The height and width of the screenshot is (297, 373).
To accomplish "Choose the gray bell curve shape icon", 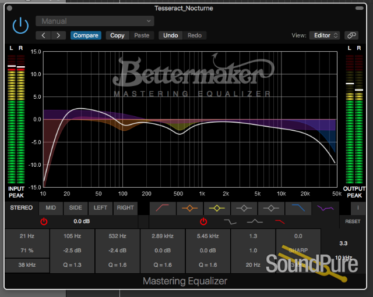I will coord(255,221).
